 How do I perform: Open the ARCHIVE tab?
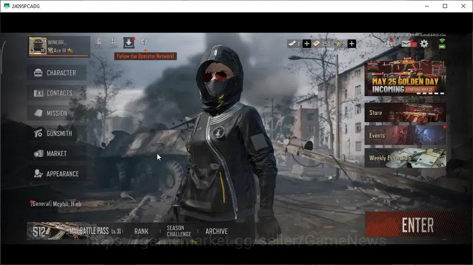216,231
